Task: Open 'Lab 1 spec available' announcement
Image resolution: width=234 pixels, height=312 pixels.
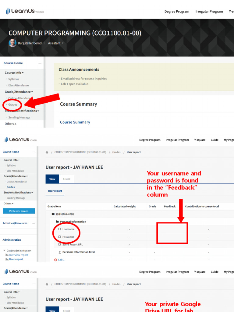Action: [74, 84]
